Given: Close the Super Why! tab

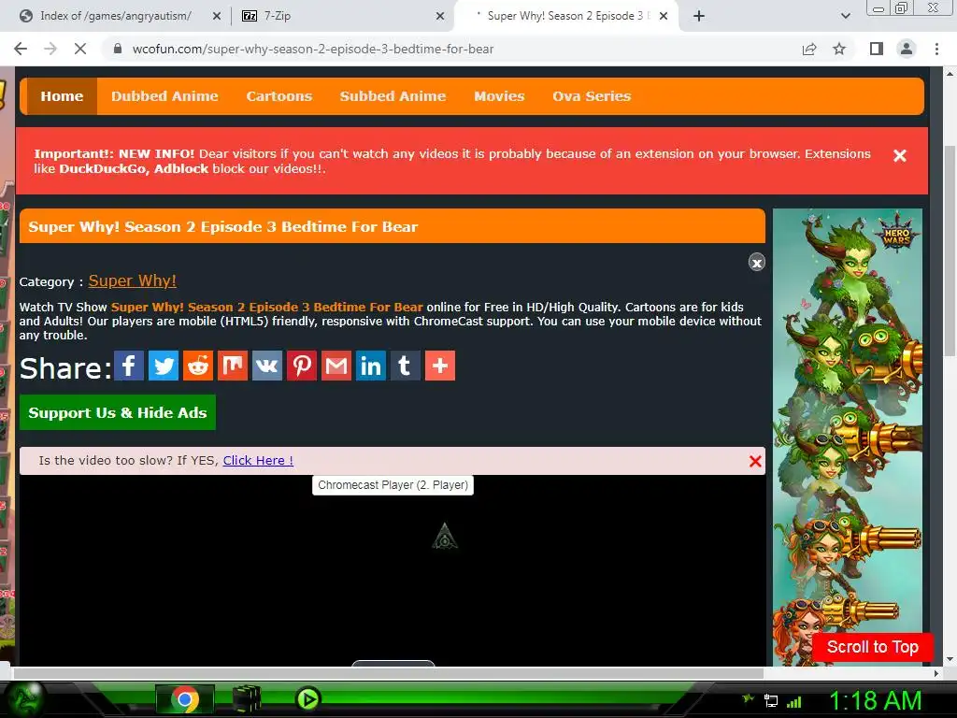Looking at the screenshot, I should (x=664, y=17).
